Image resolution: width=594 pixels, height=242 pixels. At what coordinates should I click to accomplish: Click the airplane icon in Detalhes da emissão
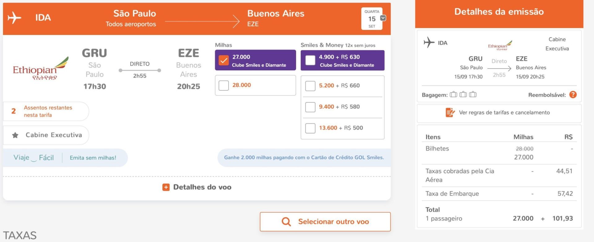tap(429, 42)
